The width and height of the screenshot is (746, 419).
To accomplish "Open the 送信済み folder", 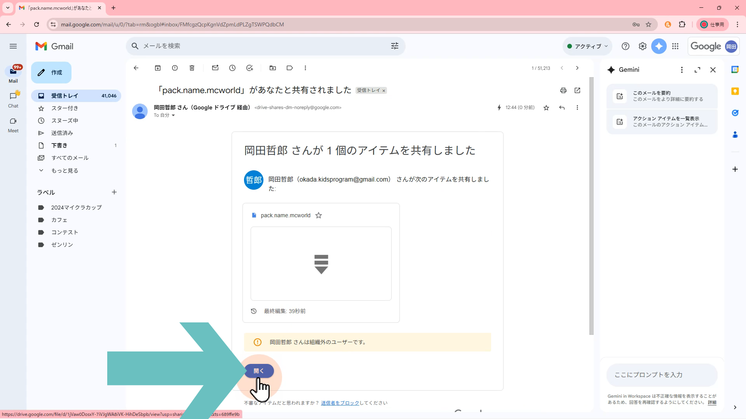I will pyautogui.click(x=62, y=133).
